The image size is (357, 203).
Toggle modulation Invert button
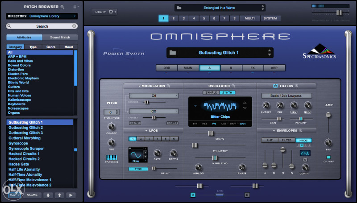(x=172, y=123)
